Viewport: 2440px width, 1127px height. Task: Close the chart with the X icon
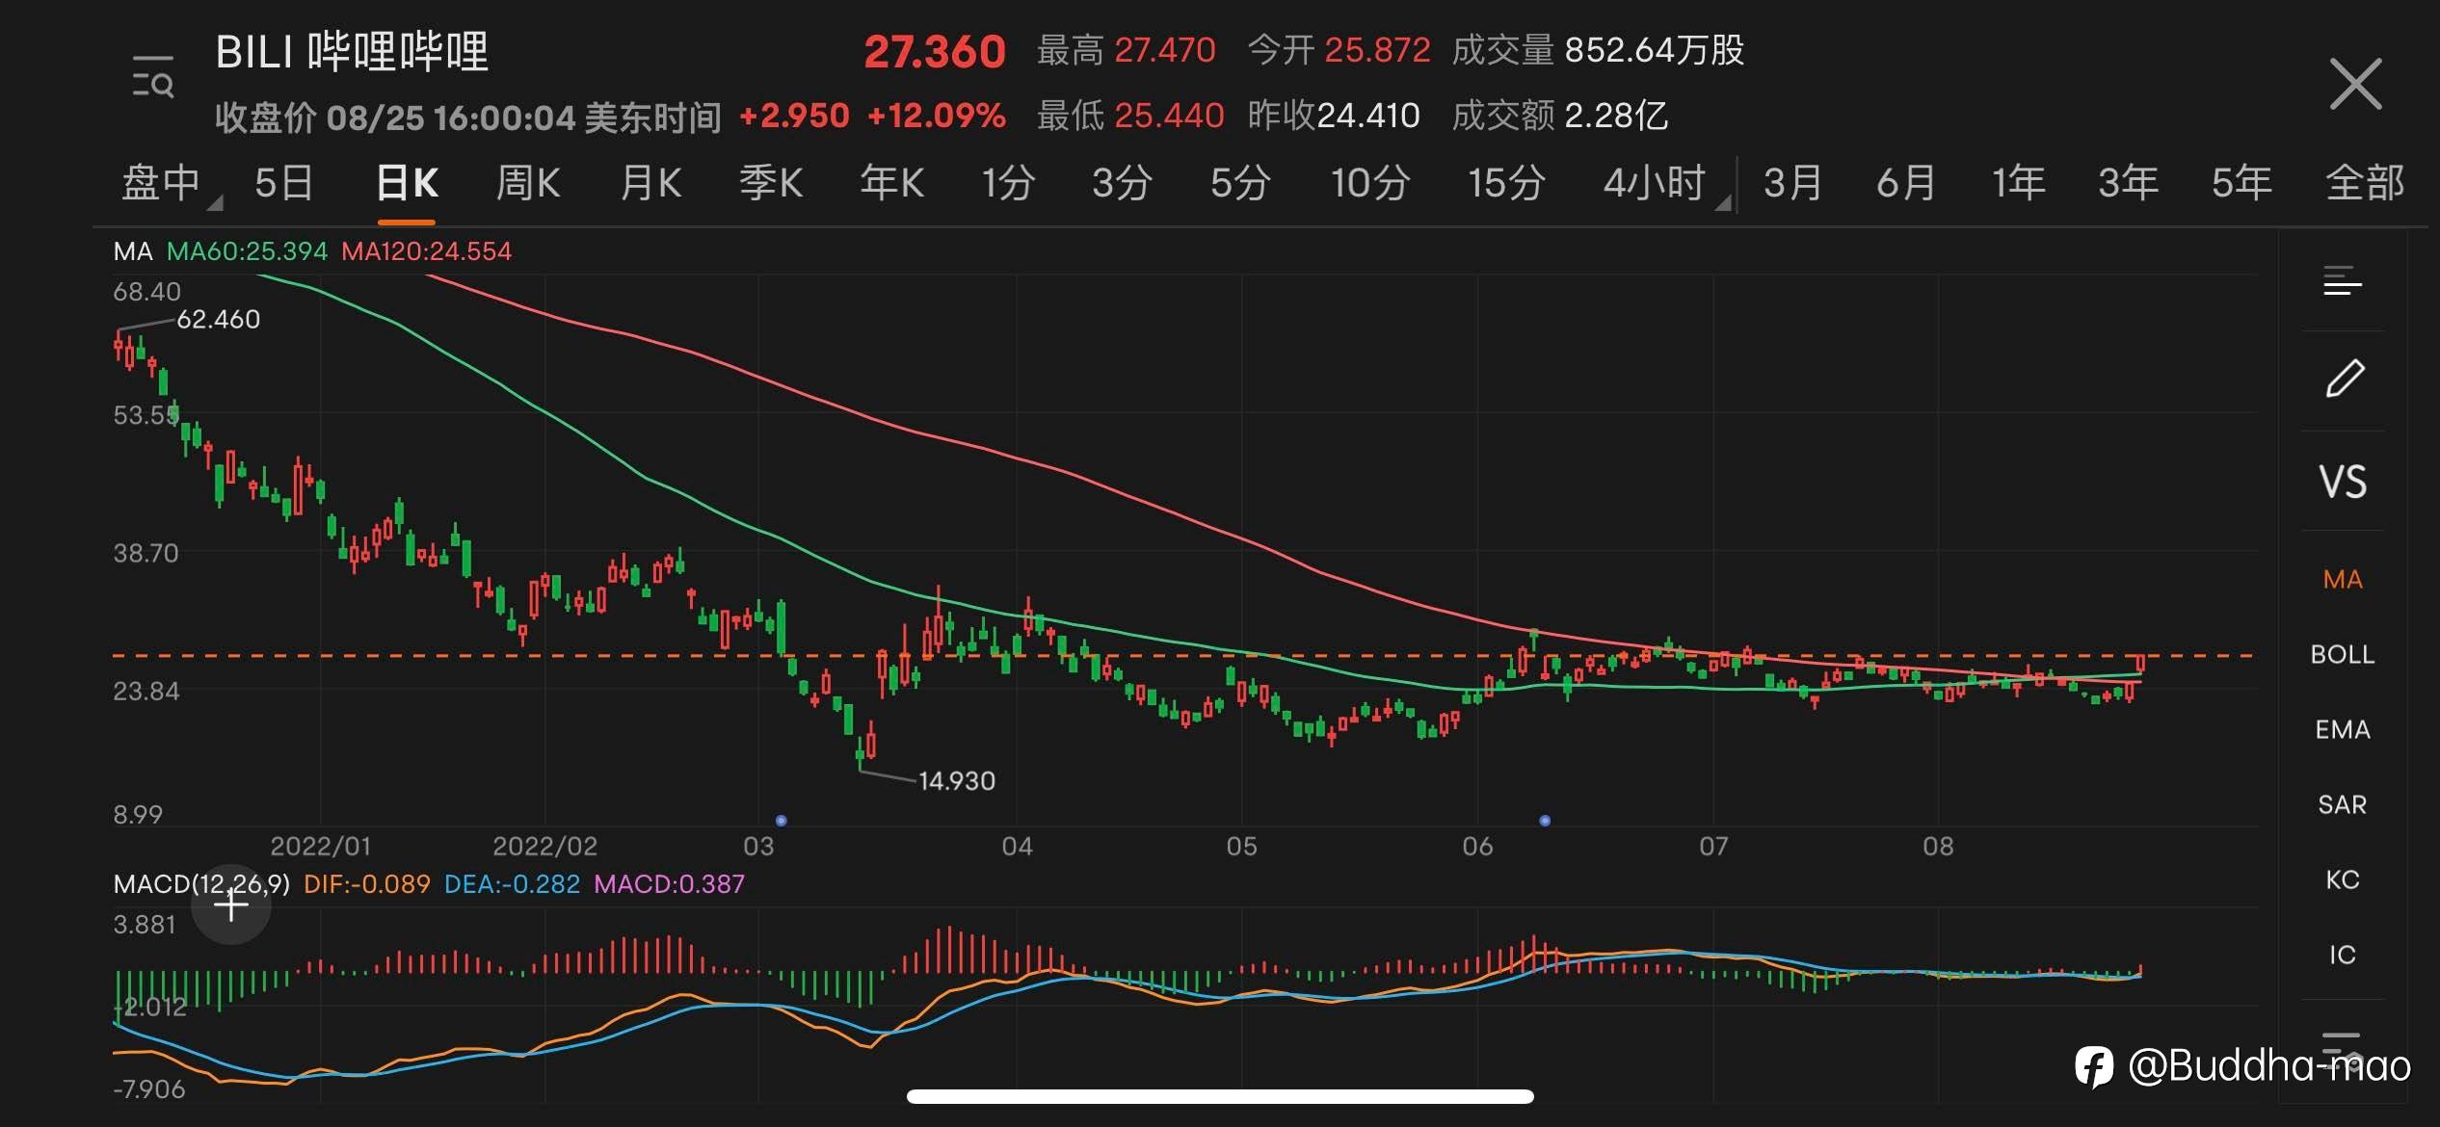coord(2354,84)
